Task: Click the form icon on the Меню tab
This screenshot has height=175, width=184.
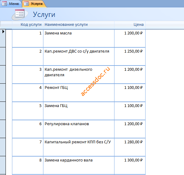Action: 4,4
